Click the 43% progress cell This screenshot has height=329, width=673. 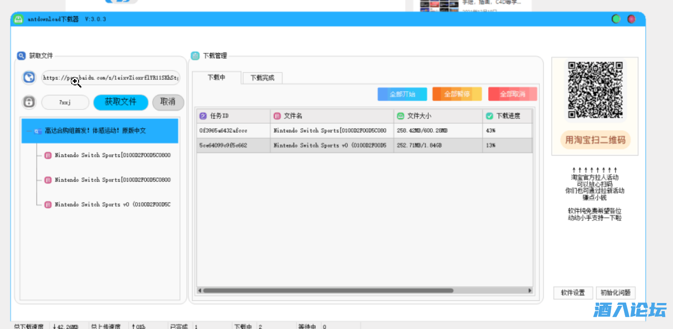pyautogui.click(x=507, y=131)
